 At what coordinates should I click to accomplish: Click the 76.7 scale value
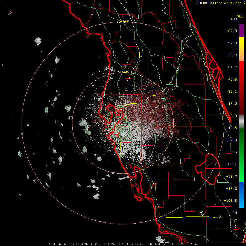click(233, 55)
